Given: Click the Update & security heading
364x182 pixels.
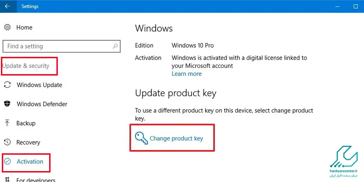Looking at the screenshot, I should click(x=26, y=66).
